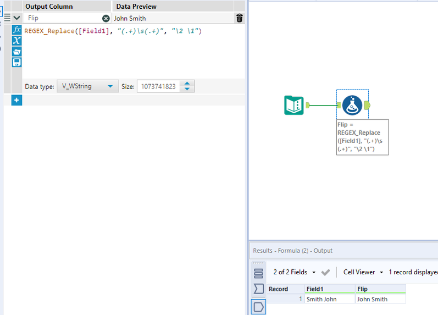Open the columns and constants X icon
This screenshot has height=315, width=438.
click(x=16, y=41)
